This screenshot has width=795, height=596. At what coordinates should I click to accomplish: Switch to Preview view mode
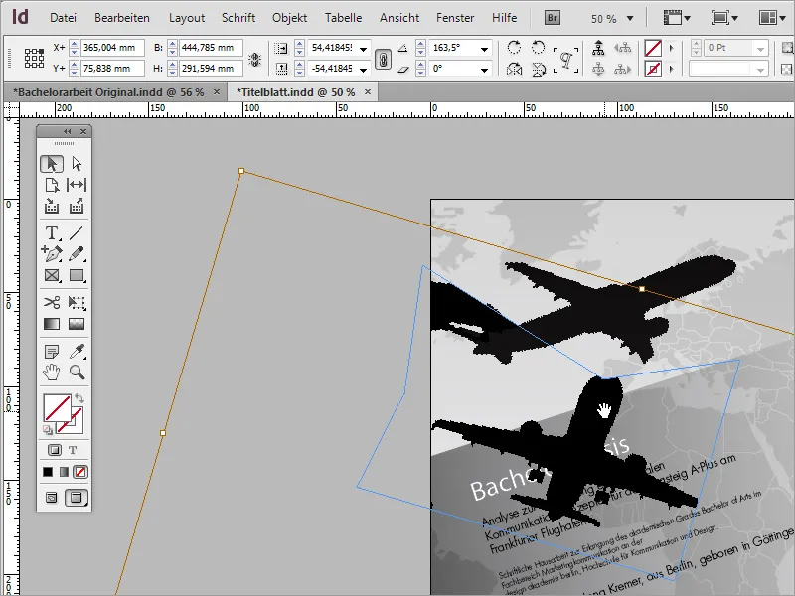[77, 498]
